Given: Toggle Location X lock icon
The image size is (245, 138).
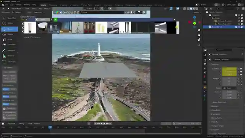Looking at the screenshot, I should point(238,69).
